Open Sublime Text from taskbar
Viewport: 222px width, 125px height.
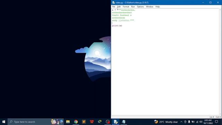84,122
